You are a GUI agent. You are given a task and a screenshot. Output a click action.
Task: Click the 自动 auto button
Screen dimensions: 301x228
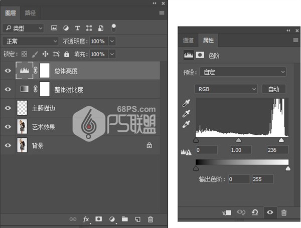[273, 89]
